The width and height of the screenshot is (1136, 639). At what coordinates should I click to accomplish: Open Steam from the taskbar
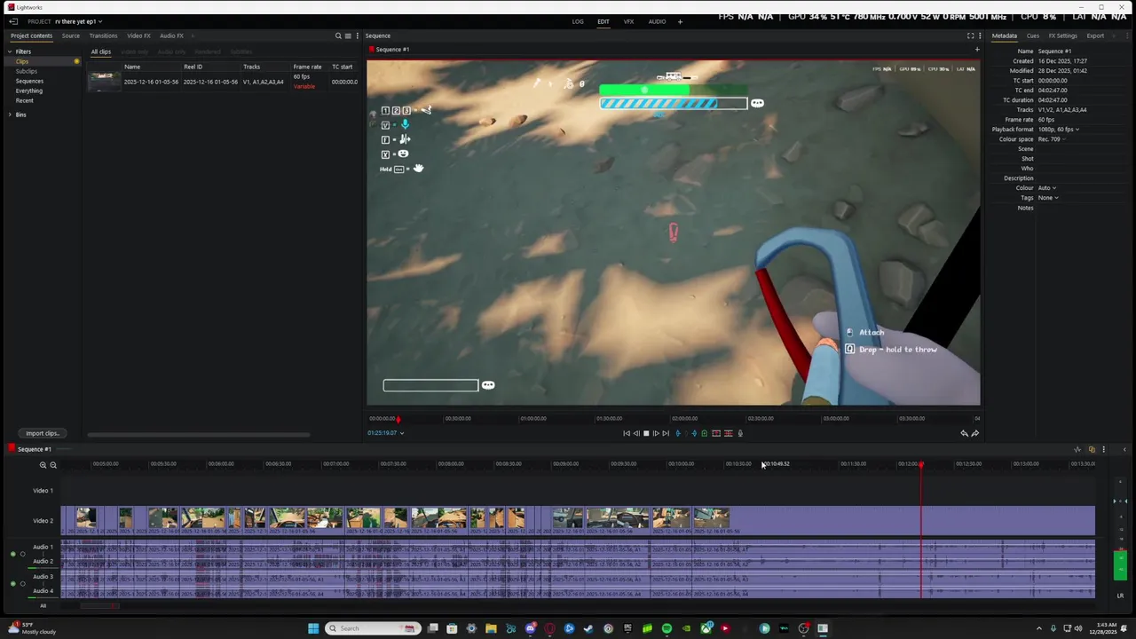(588, 628)
